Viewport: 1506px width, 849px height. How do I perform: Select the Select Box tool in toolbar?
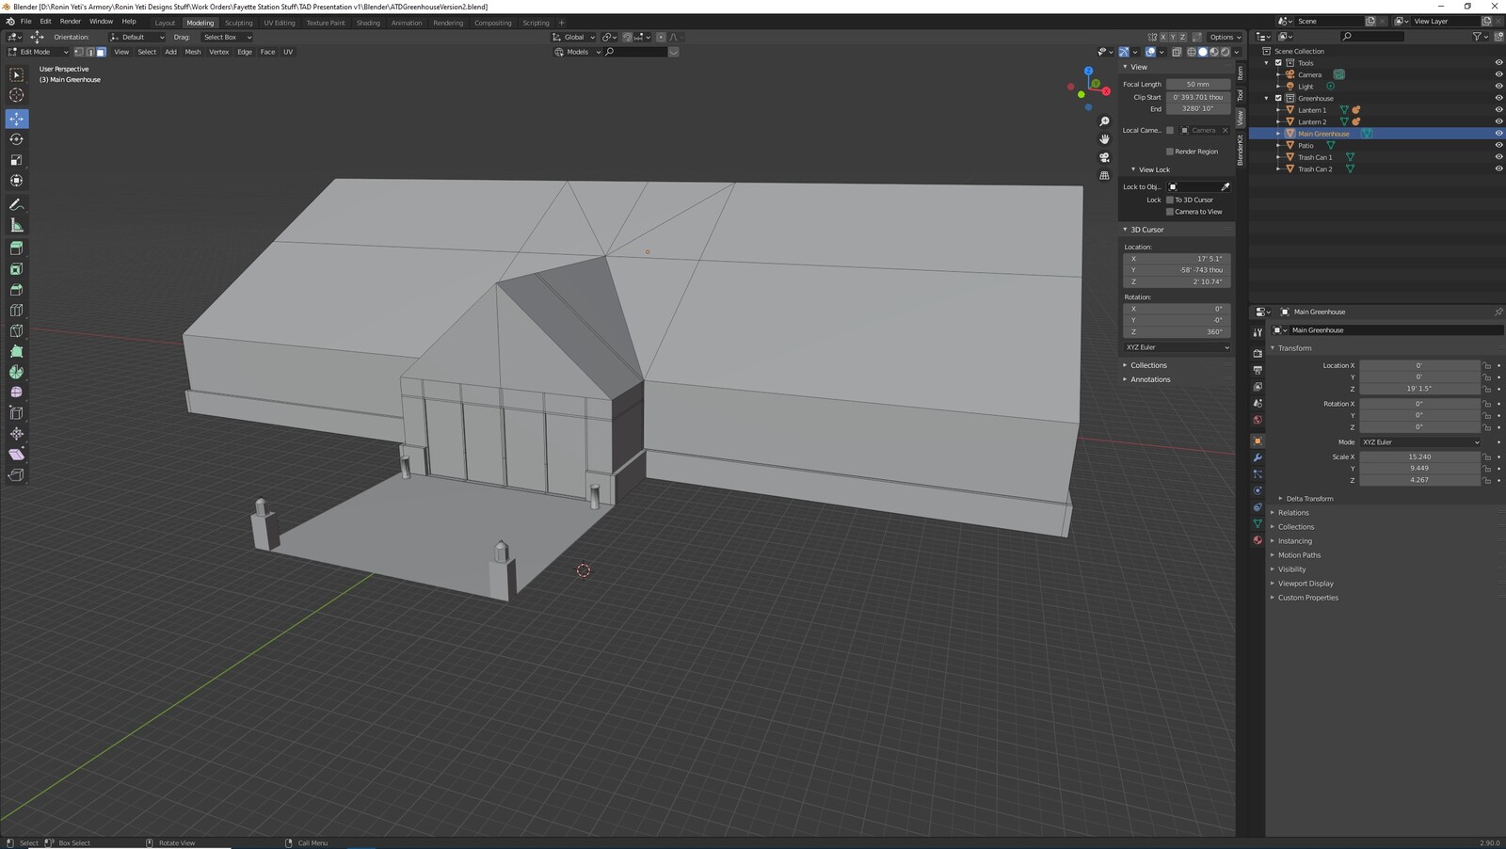(17, 74)
